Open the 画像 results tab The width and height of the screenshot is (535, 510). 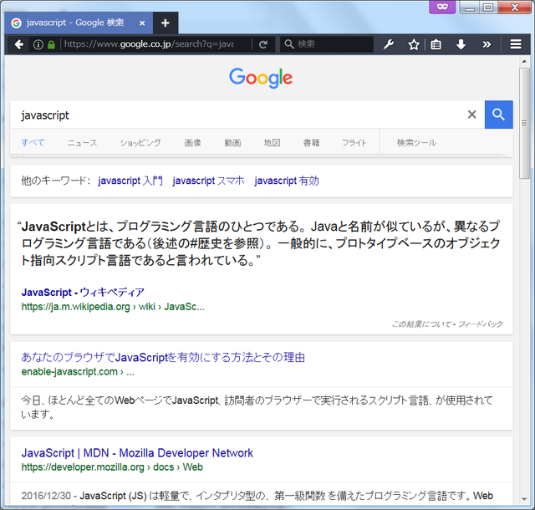[x=193, y=143]
